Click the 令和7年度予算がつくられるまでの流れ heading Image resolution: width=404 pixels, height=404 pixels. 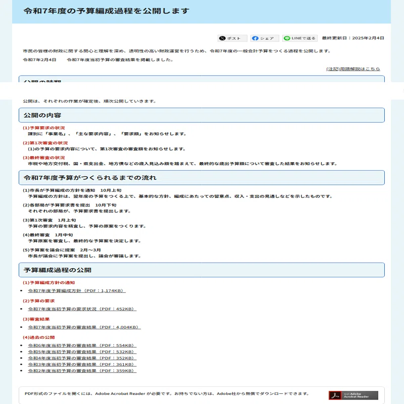pos(201,178)
